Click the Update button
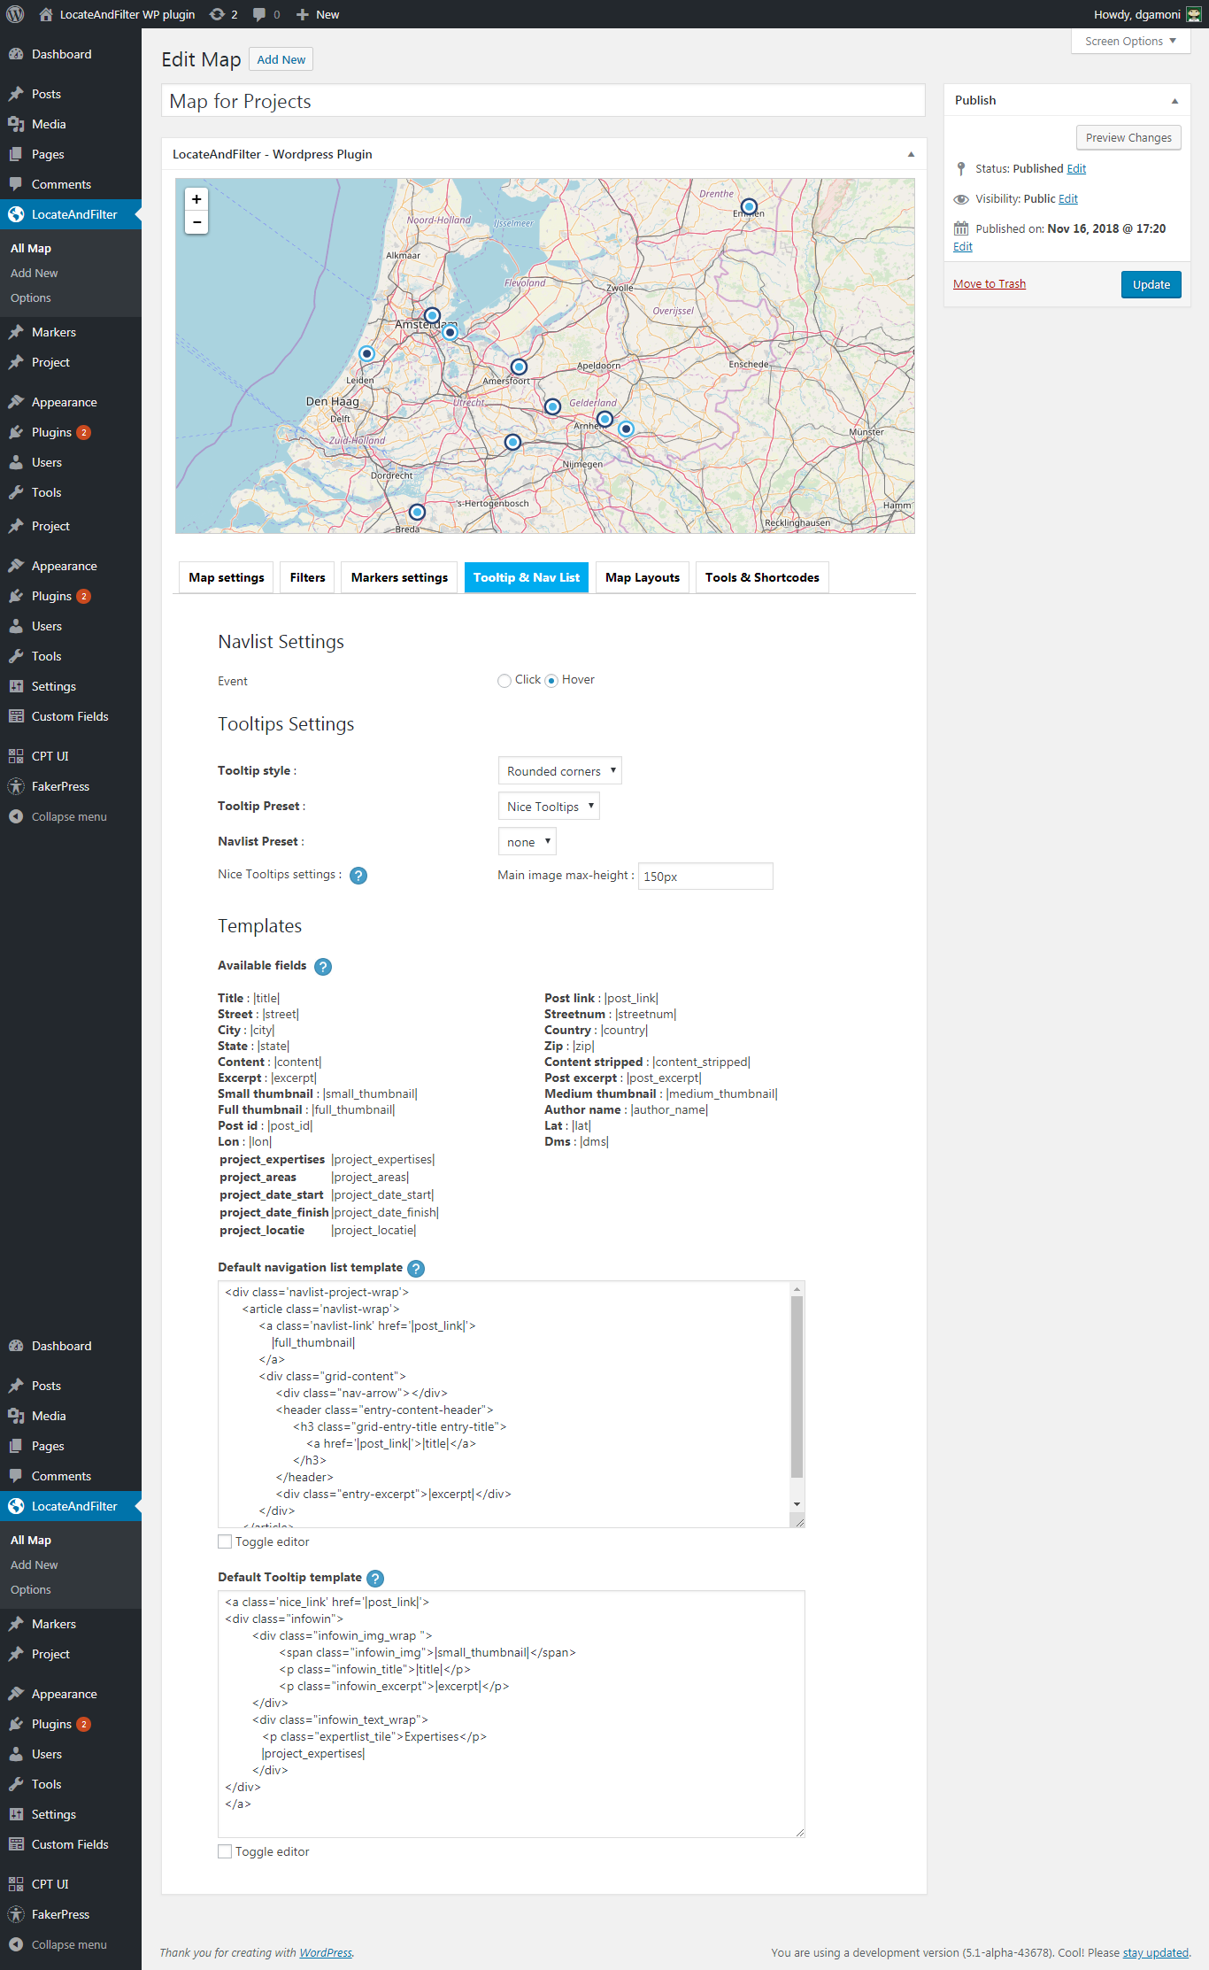Viewport: 1209px width, 1970px height. tap(1151, 284)
